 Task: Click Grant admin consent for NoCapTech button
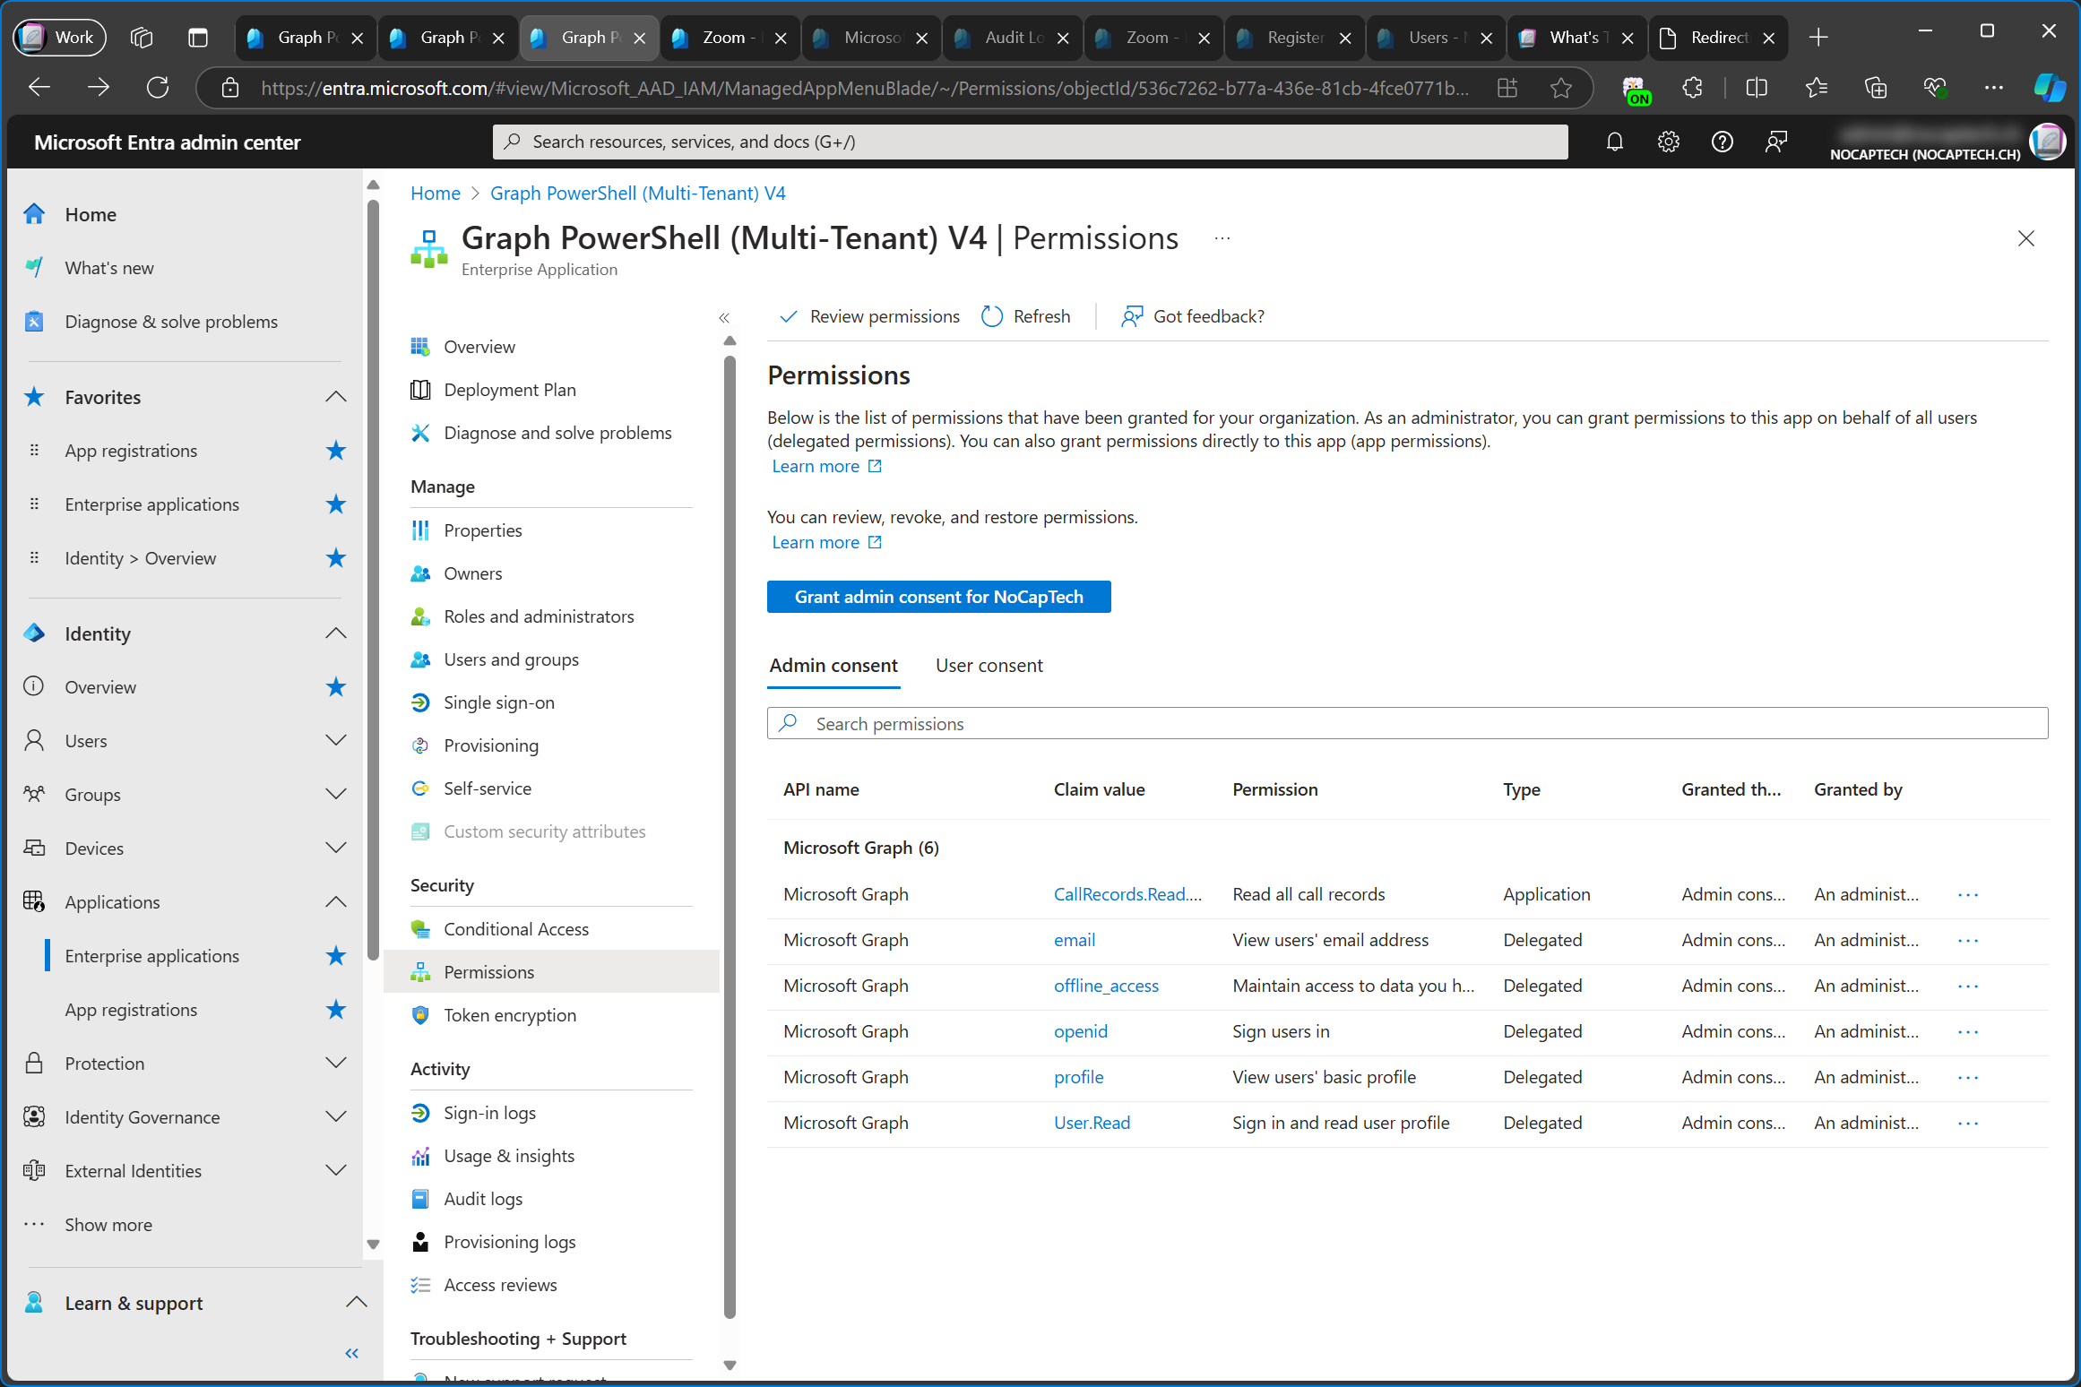click(x=940, y=596)
